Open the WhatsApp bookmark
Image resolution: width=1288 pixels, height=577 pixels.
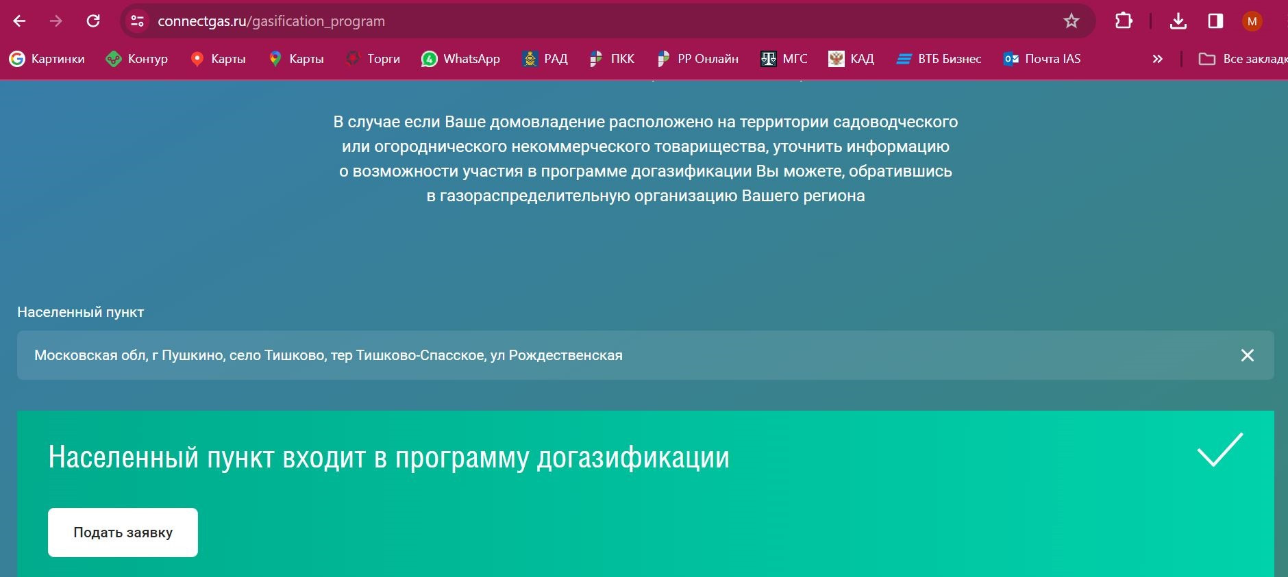pos(461,59)
